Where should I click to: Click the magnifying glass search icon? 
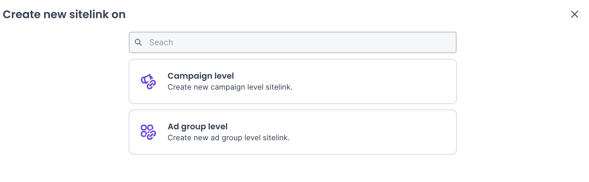(138, 42)
